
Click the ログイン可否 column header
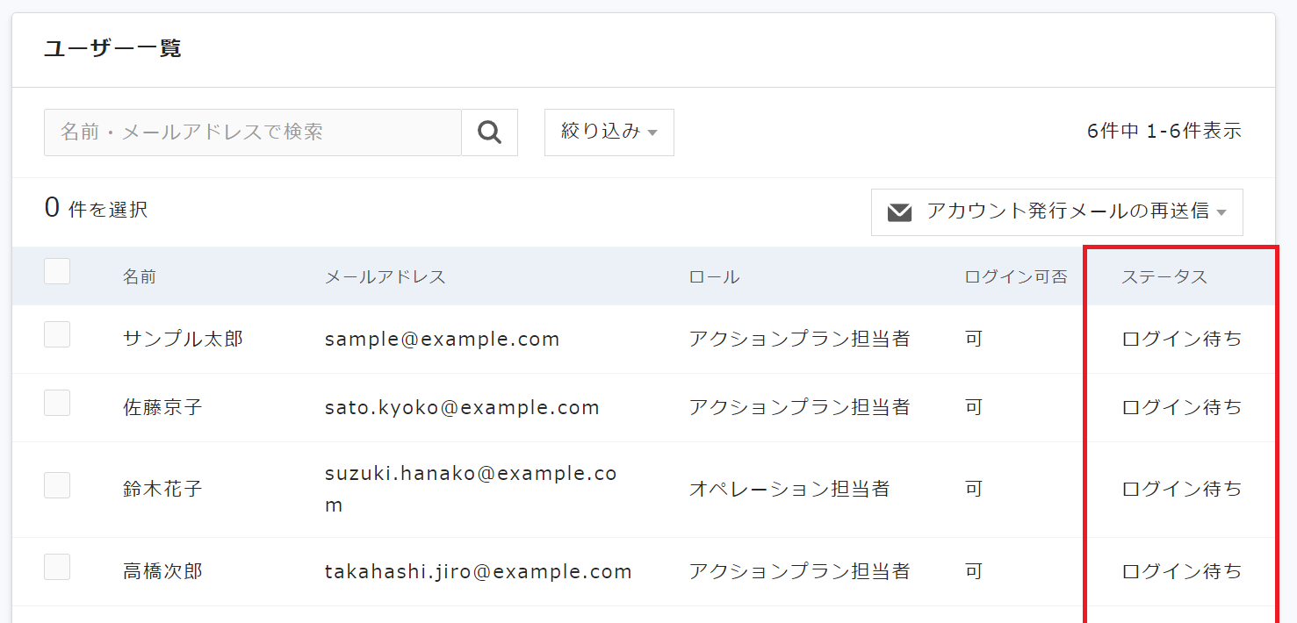coord(1015,277)
